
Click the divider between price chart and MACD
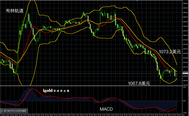coord(92,86)
